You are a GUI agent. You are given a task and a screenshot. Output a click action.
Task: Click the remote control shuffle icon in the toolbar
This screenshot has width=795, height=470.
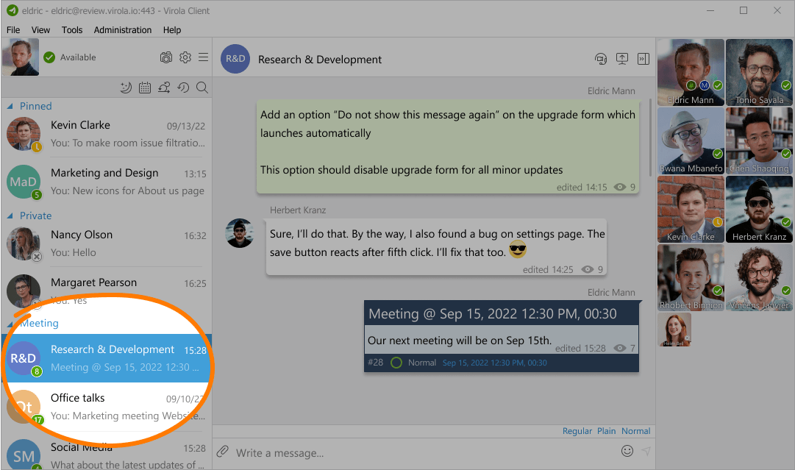coord(163,88)
